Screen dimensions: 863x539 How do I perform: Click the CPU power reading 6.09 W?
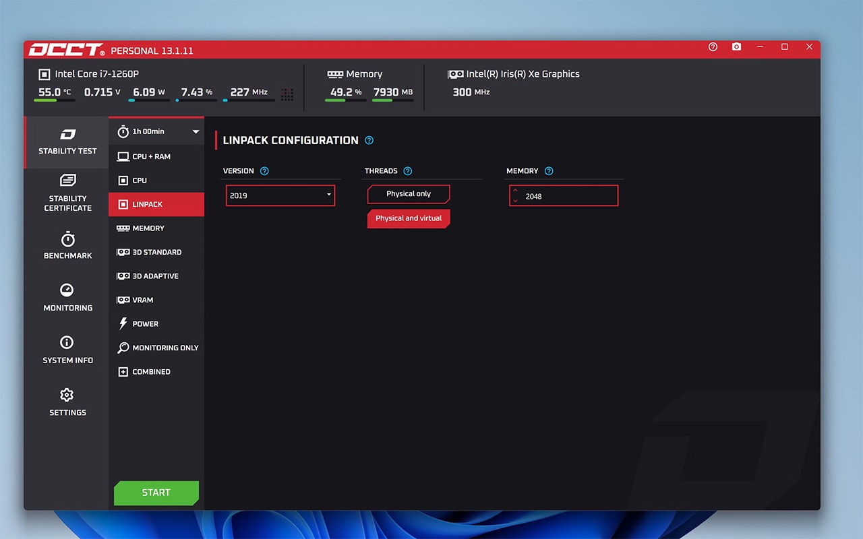point(149,92)
